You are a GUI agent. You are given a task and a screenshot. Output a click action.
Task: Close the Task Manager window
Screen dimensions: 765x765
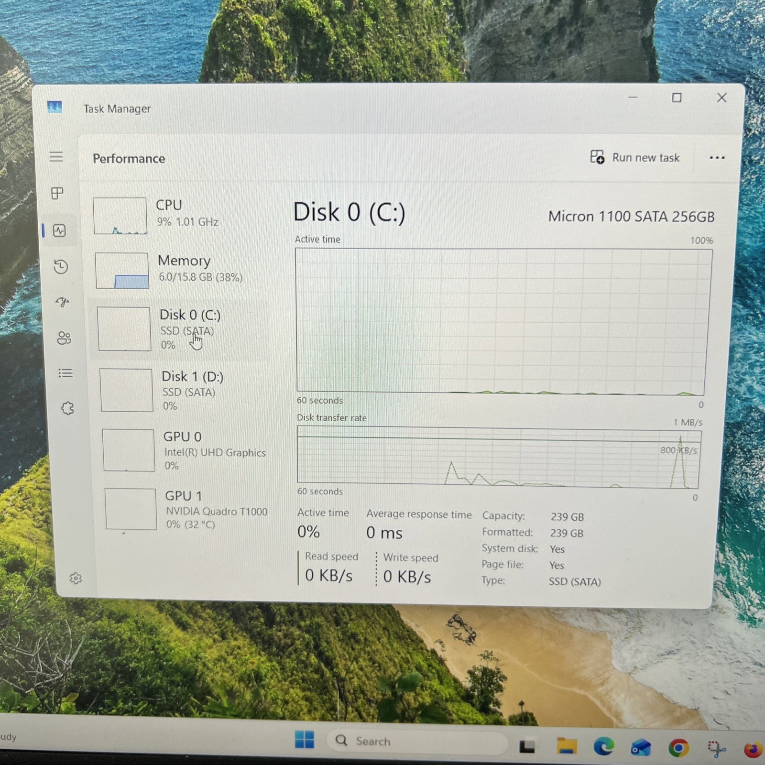coord(721,98)
